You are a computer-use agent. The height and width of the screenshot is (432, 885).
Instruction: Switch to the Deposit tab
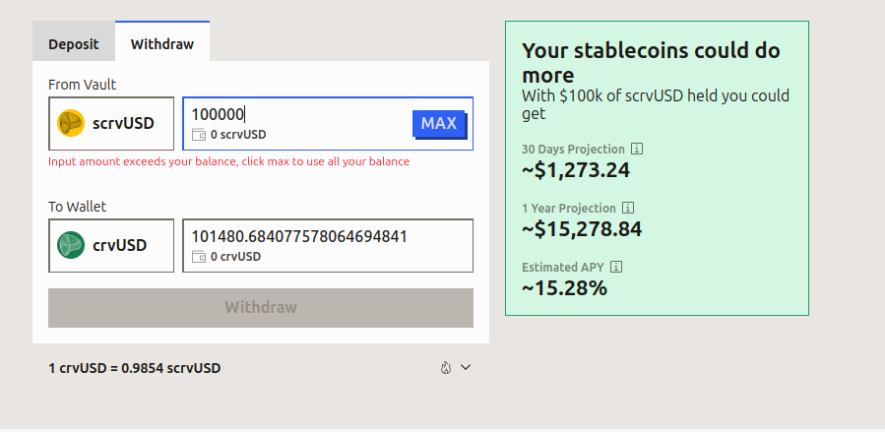pos(74,44)
